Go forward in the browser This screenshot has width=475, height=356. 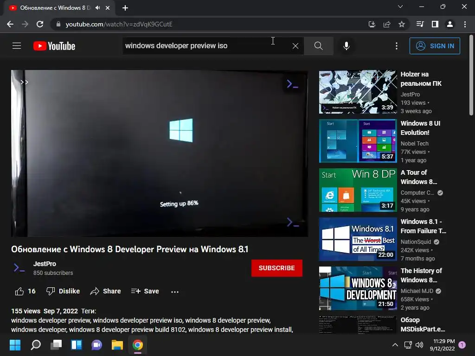click(x=25, y=24)
